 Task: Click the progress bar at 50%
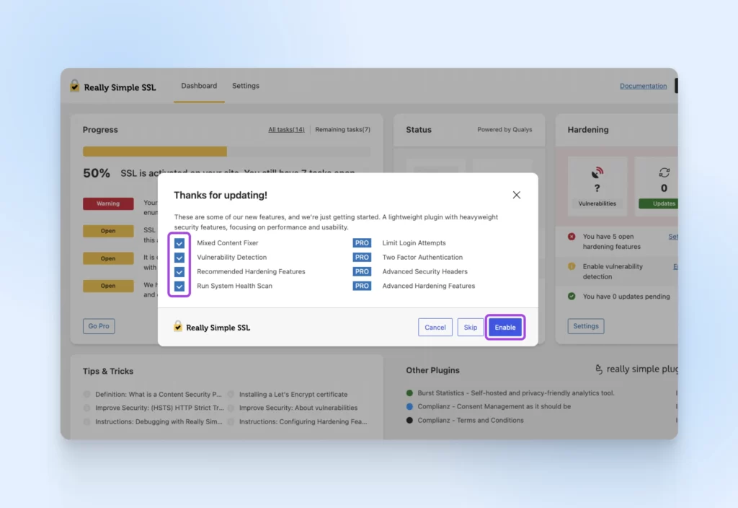pos(226,152)
